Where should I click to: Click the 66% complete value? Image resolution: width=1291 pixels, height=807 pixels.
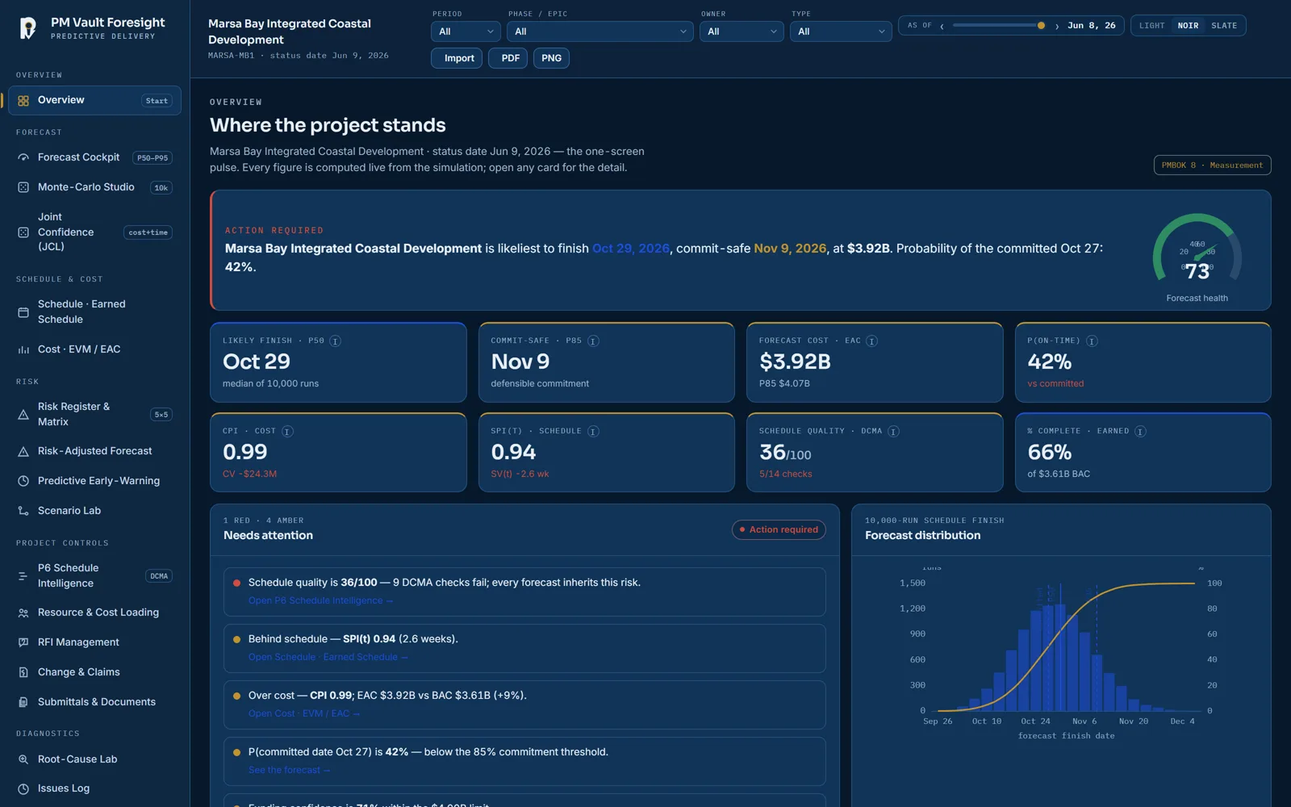point(1050,452)
